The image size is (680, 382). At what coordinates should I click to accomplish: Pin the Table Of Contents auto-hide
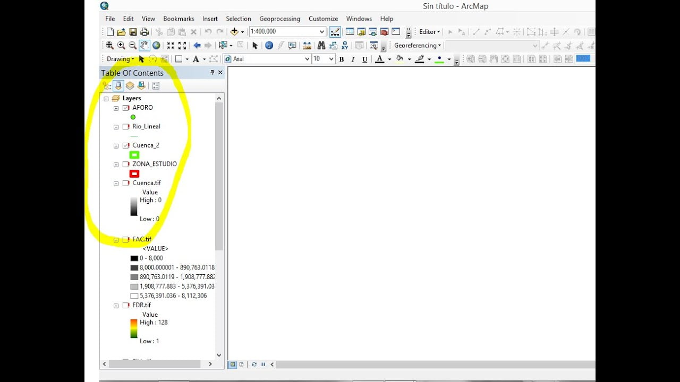coord(212,73)
